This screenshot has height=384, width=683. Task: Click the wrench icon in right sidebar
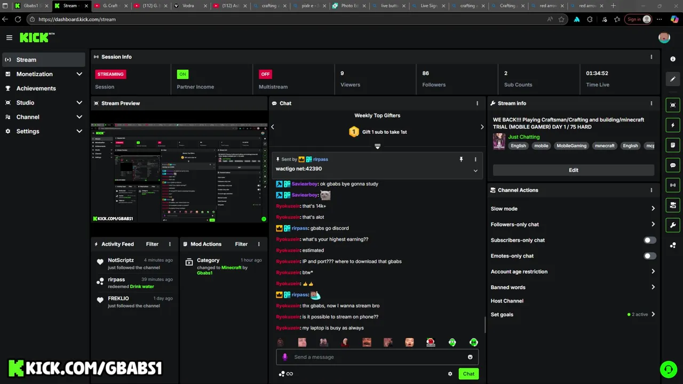click(x=673, y=225)
